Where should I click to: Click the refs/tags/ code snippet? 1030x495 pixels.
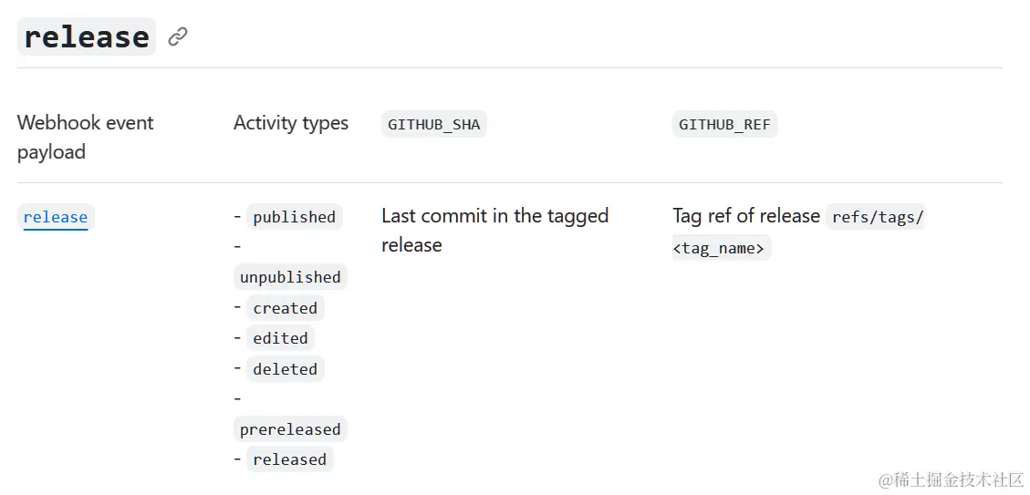click(874, 217)
